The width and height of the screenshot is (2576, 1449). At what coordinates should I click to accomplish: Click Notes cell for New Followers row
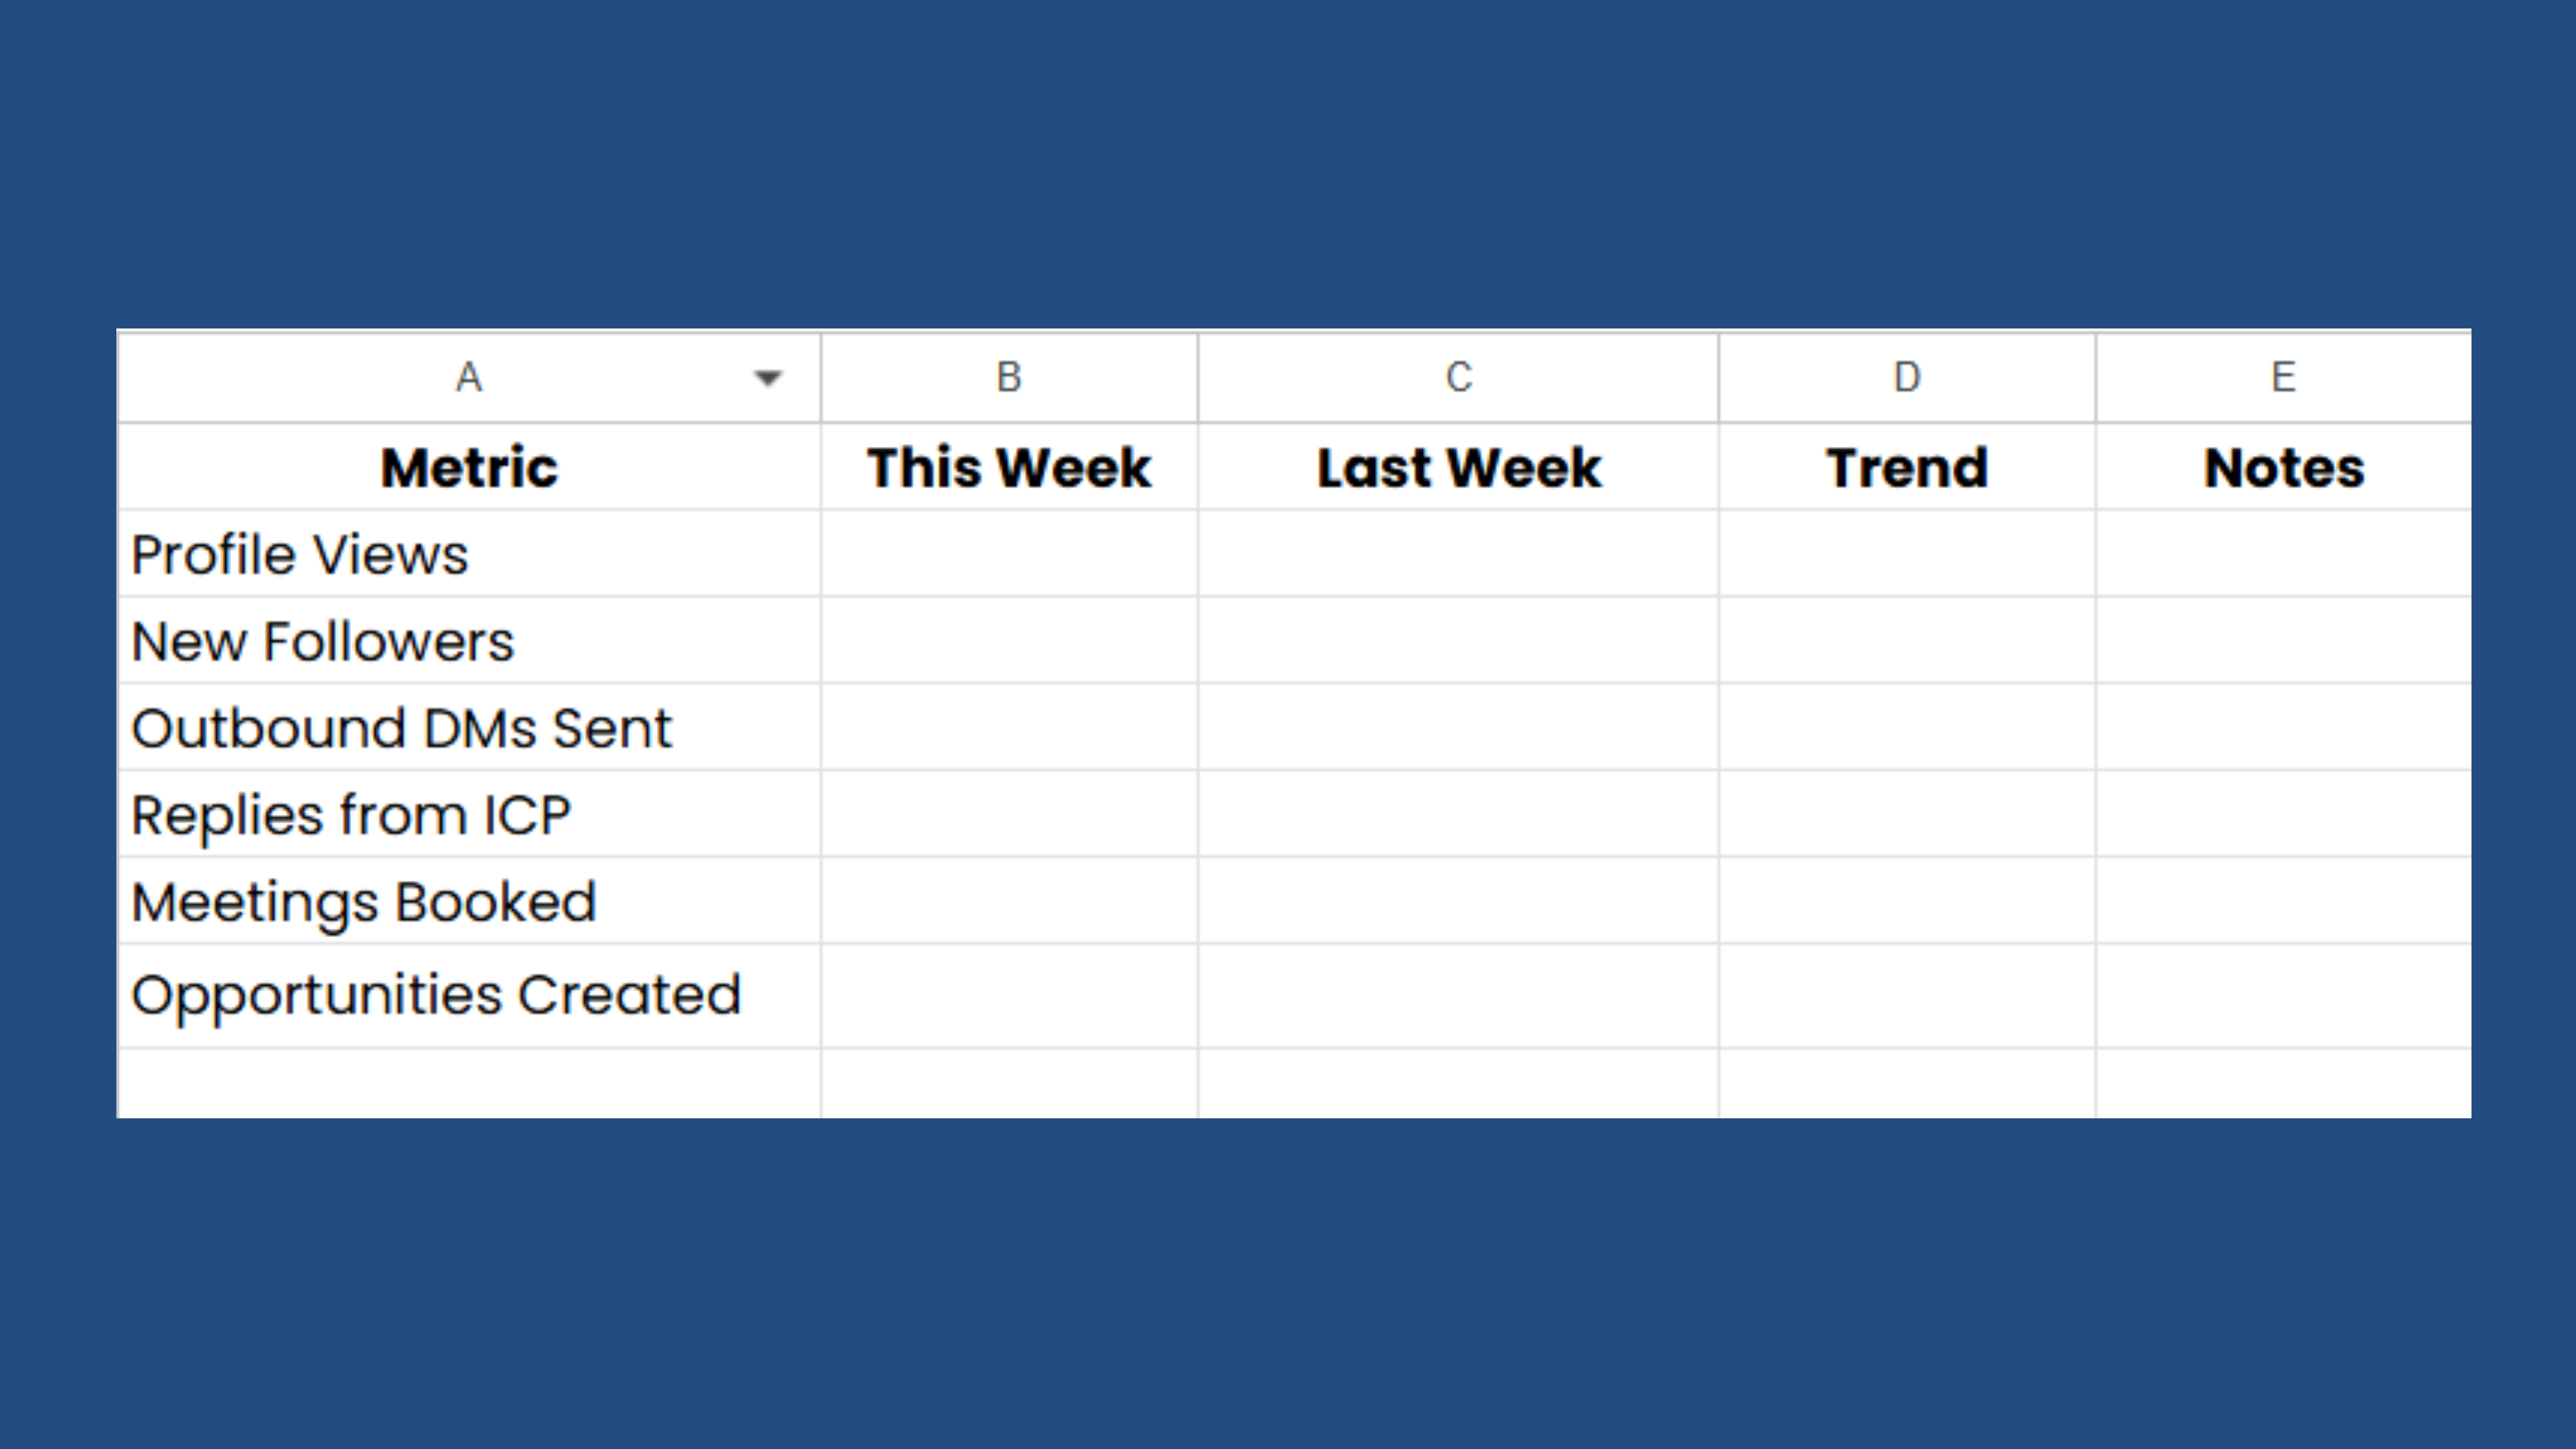2283,641
